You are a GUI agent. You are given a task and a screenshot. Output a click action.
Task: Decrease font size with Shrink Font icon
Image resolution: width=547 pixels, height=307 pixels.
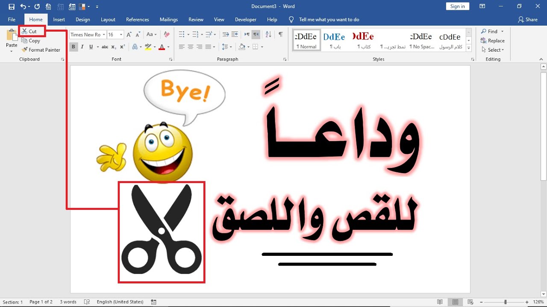point(138,35)
